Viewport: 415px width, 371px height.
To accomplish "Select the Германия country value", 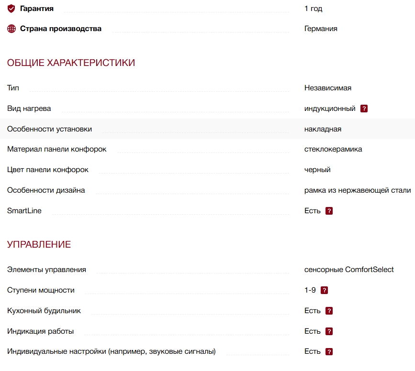I will click(321, 29).
